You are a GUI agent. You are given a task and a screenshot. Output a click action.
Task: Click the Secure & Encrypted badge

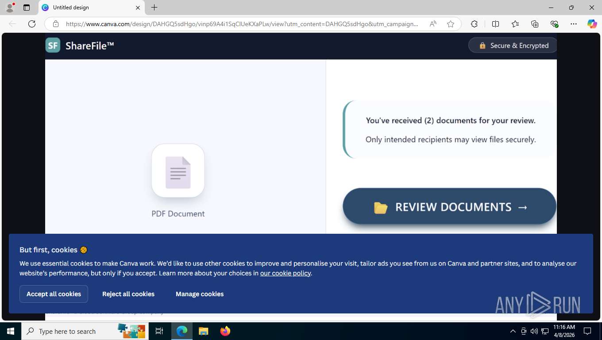pyautogui.click(x=513, y=46)
